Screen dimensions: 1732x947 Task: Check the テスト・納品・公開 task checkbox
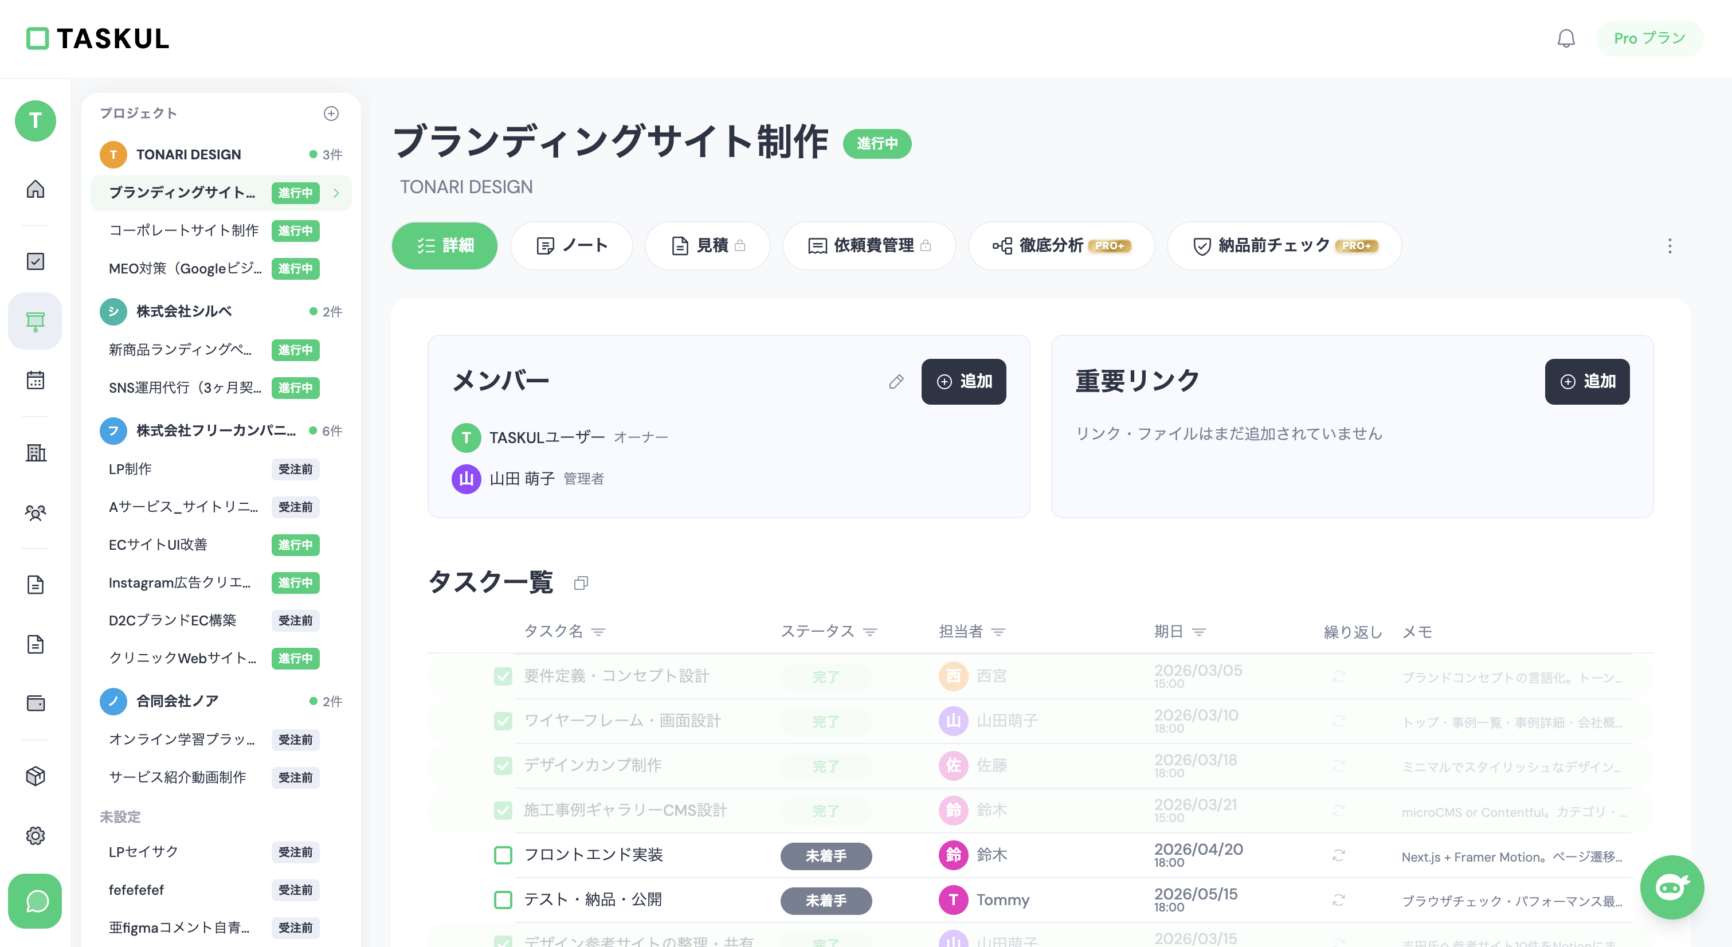pos(503,900)
